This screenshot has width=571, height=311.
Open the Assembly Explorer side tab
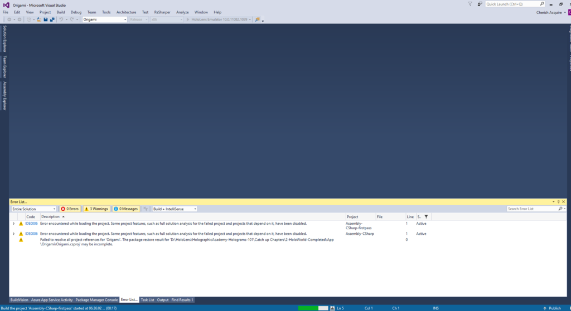click(x=4, y=96)
